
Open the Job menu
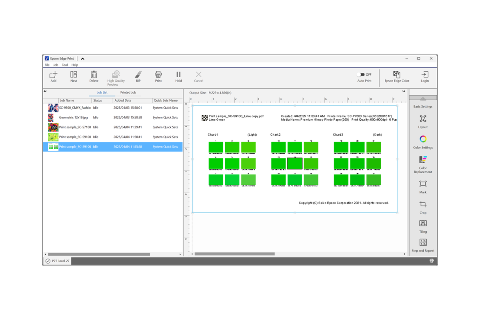[x=56, y=65]
